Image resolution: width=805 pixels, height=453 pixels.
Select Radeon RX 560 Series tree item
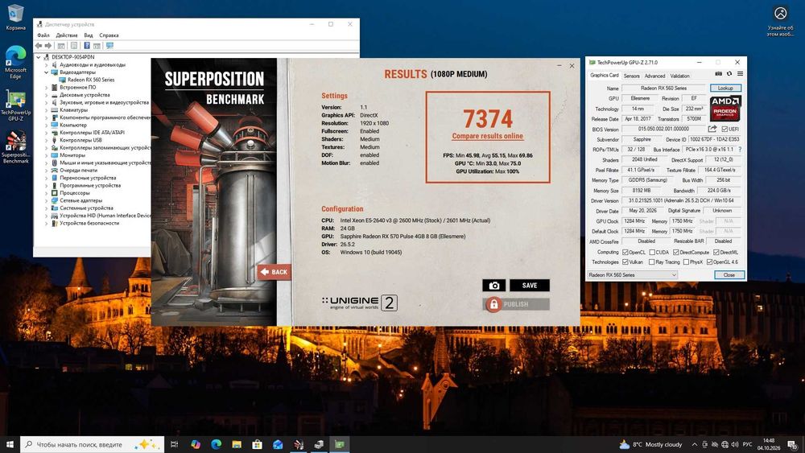(x=91, y=80)
